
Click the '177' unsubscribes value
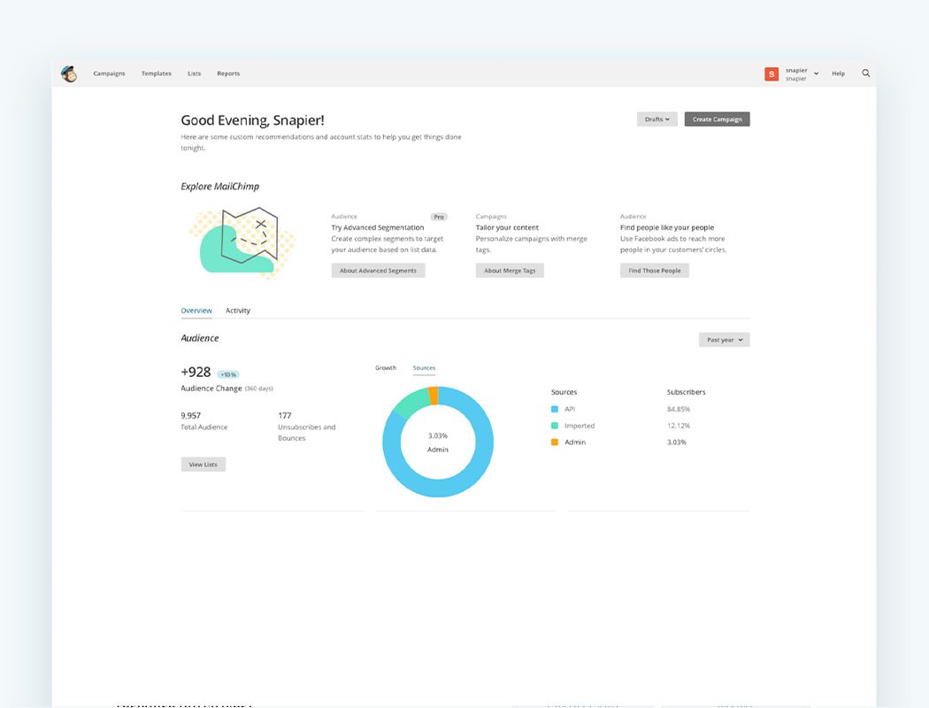coord(284,416)
